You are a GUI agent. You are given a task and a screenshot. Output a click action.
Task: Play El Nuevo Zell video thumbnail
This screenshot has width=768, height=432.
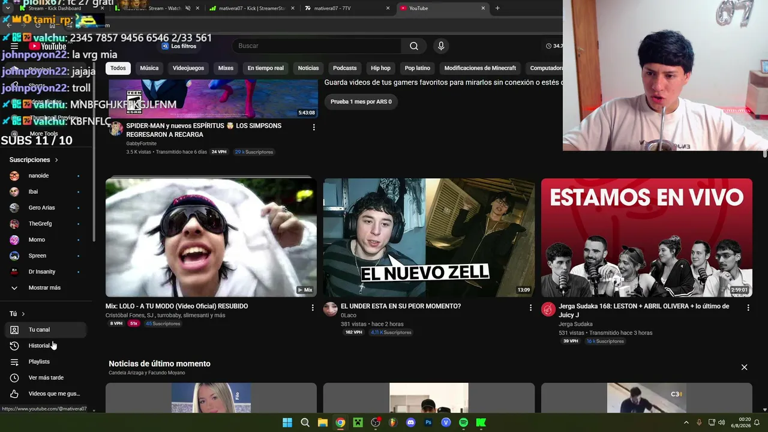coord(429,238)
